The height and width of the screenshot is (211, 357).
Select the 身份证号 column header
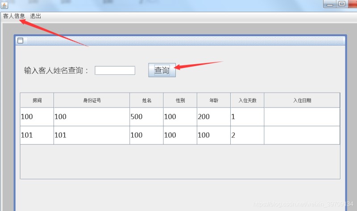pos(92,100)
